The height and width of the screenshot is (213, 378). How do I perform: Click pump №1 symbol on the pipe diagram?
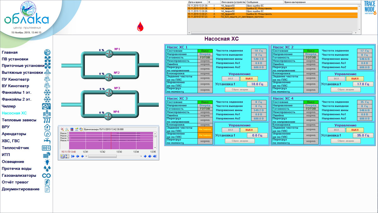[x=109, y=54]
